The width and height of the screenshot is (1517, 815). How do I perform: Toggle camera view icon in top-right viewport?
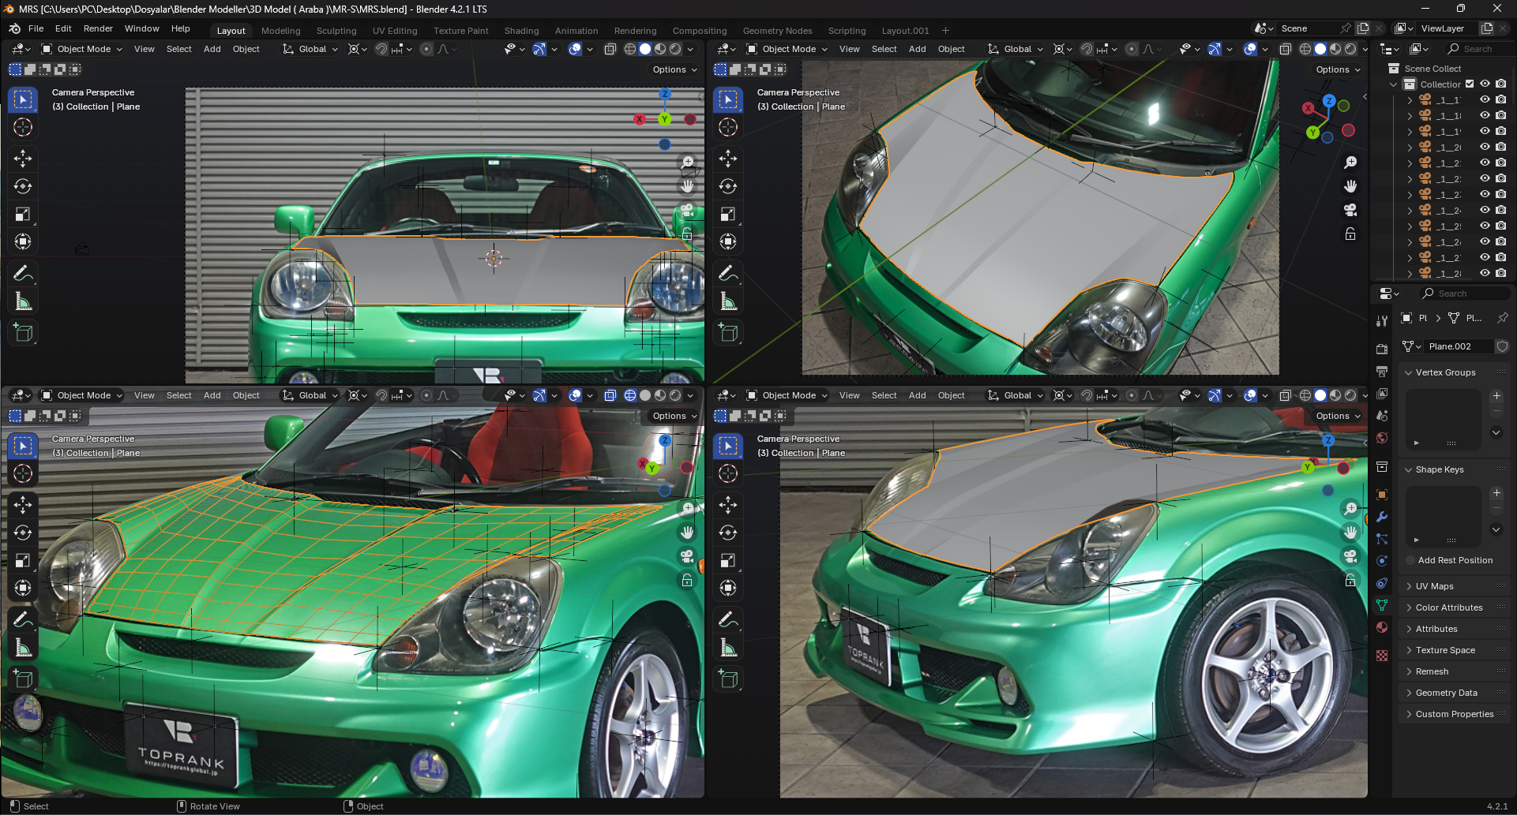point(1350,210)
